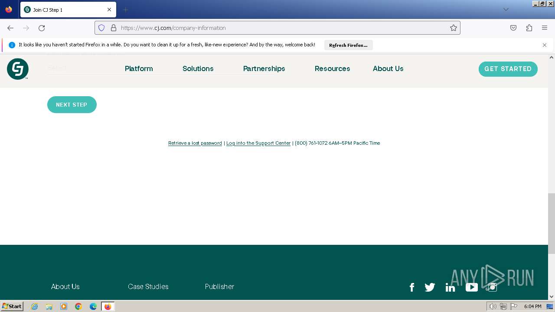Click the CJ logo in the site header
555x312 pixels.
click(18, 69)
